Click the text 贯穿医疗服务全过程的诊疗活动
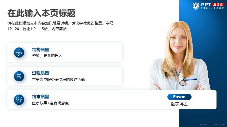Image resolution: width=227 pixels, height=127 pixels. pos(58,80)
